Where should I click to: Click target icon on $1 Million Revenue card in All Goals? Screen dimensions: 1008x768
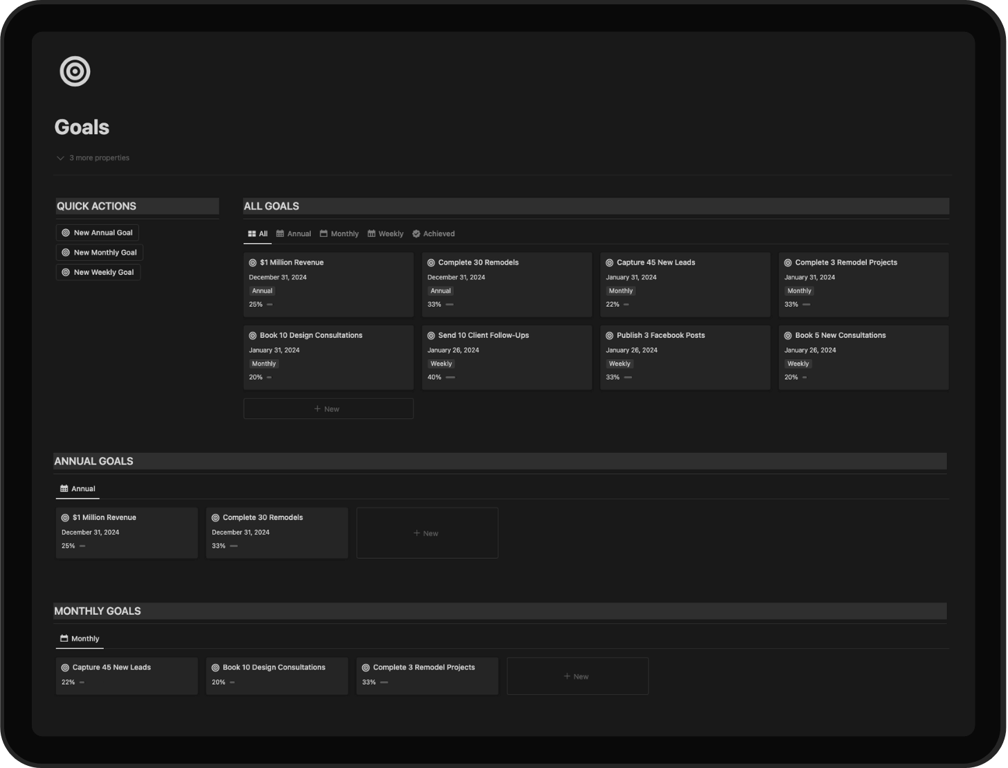coord(253,263)
